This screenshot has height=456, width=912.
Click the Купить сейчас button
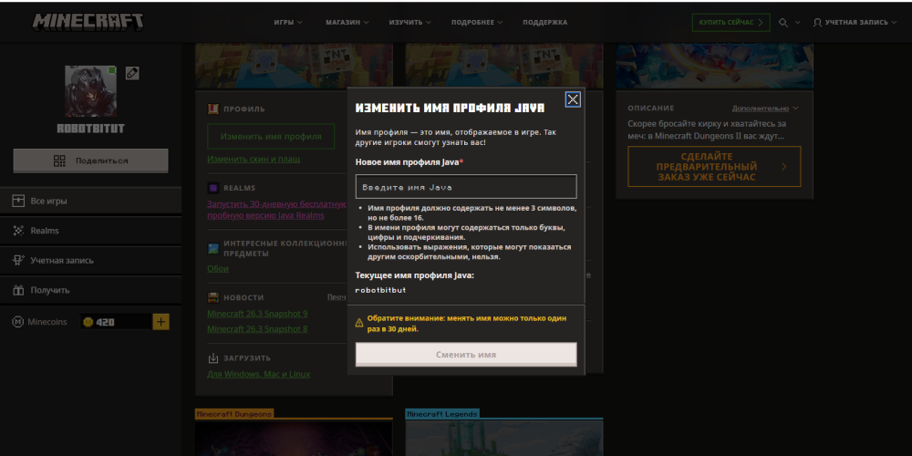(x=731, y=23)
